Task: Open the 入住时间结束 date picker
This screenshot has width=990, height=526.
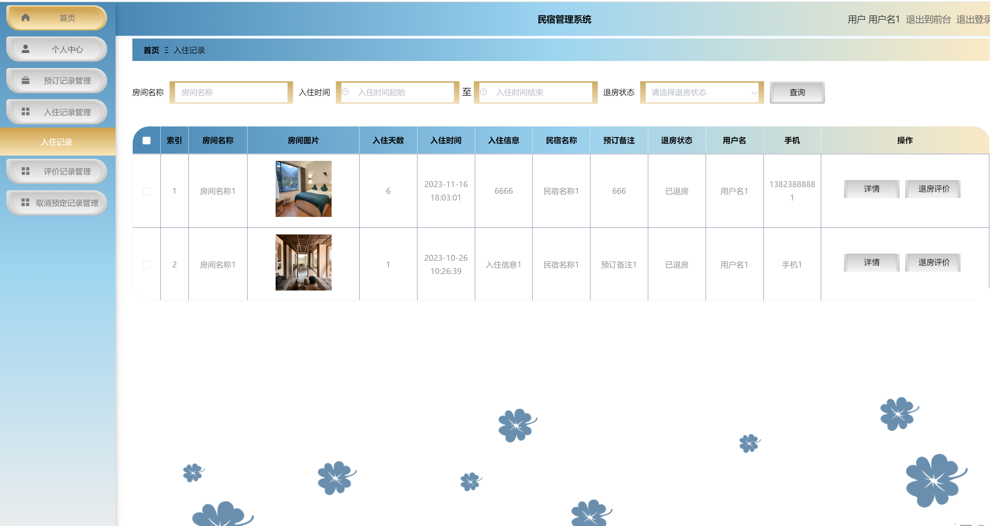Action: point(535,92)
